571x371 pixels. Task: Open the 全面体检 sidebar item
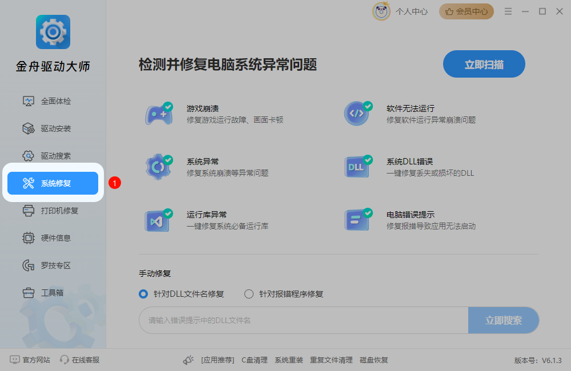[53, 101]
